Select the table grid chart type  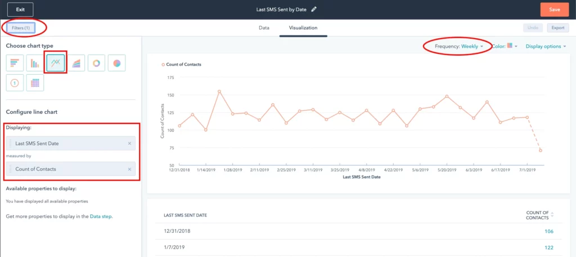click(35, 83)
